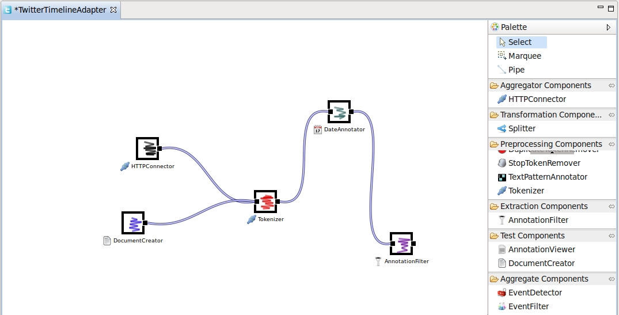This screenshot has width=619, height=315.
Task: Pick the EventFilter palette entry
Action: pyautogui.click(x=523, y=306)
